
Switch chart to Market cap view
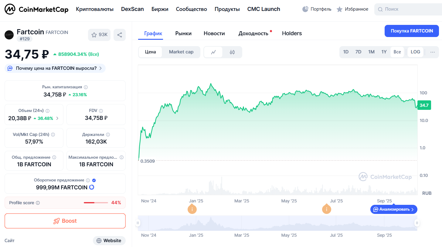181,52
